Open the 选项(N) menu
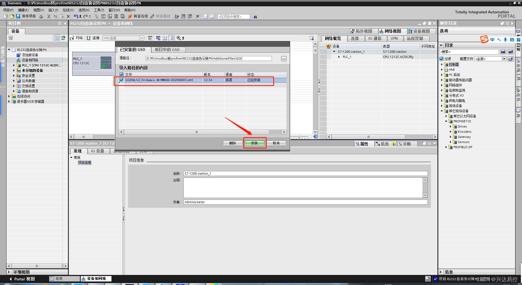 (x=84, y=10)
